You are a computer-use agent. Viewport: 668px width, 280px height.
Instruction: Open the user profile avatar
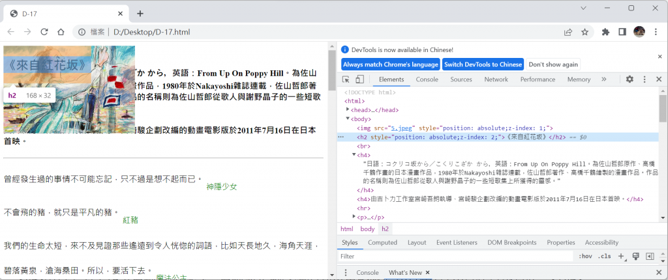639,31
